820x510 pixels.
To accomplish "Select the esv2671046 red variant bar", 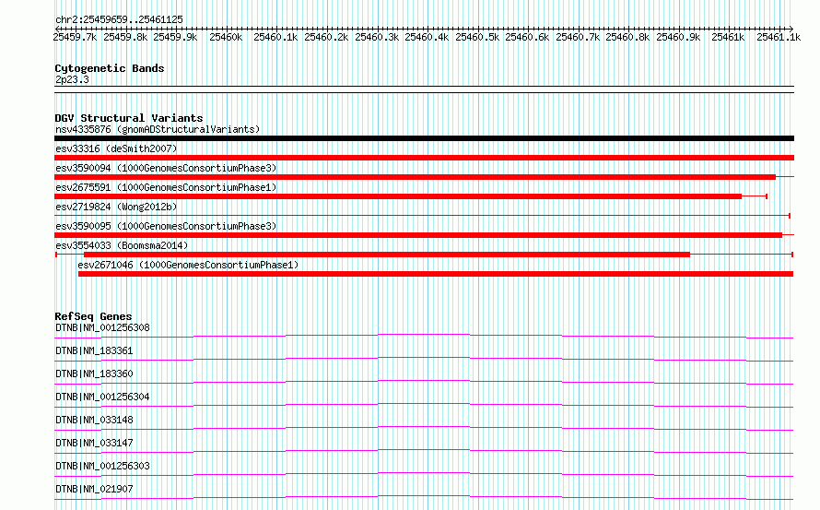I will coord(436,274).
